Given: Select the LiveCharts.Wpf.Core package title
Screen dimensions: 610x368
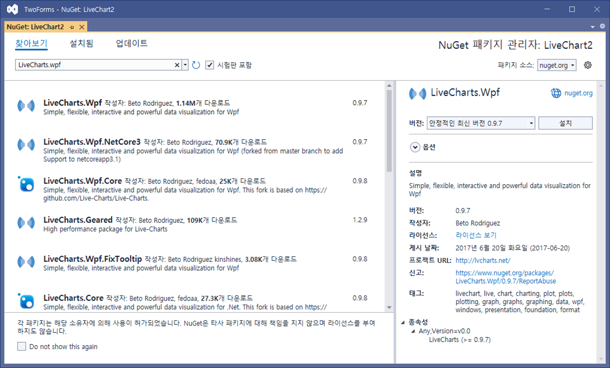Looking at the screenshot, I should 82,181.
